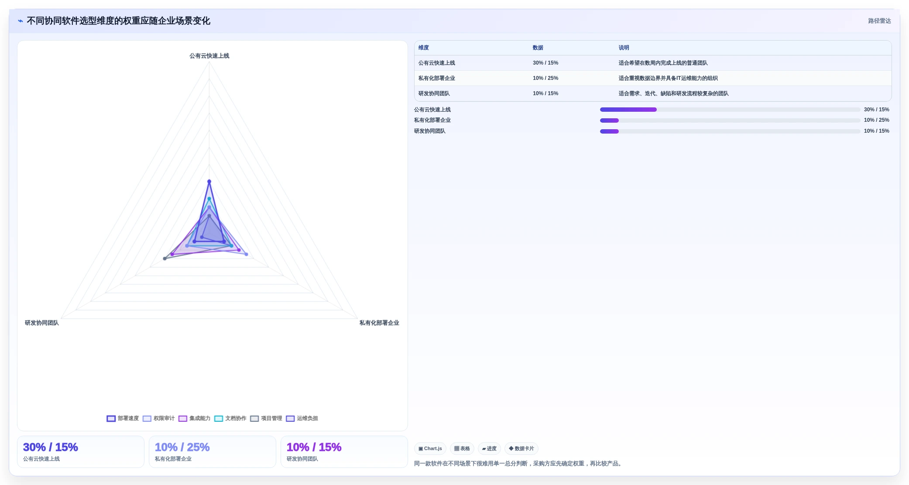Click the 私有化部署企业 table row cell
Viewport: 909px width, 485px height.
coord(436,78)
